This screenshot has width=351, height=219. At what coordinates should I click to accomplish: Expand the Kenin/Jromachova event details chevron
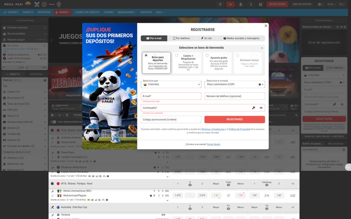click(x=167, y=200)
